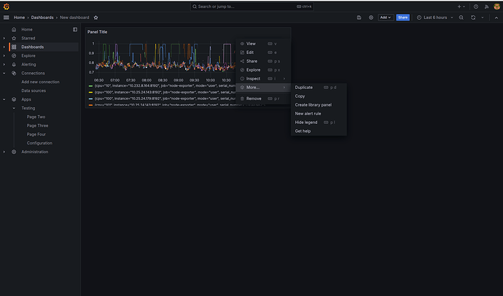
Task: Expand the Administration section arrow
Action: pos(4,152)
